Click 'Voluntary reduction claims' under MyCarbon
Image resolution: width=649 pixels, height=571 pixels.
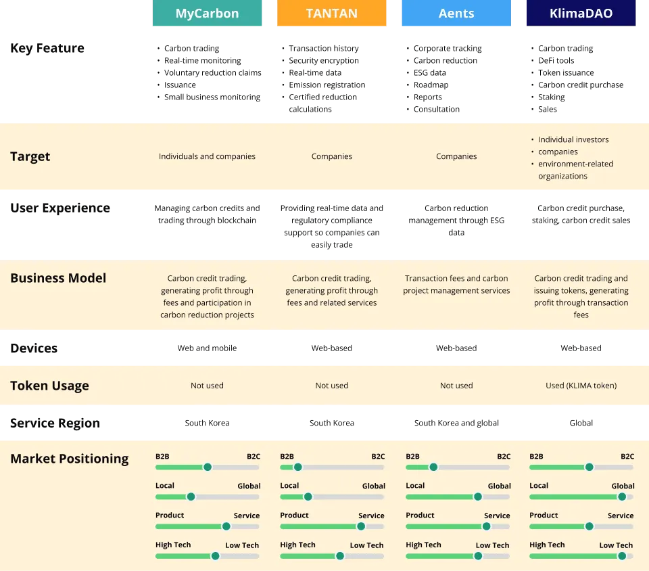(213, 72)
